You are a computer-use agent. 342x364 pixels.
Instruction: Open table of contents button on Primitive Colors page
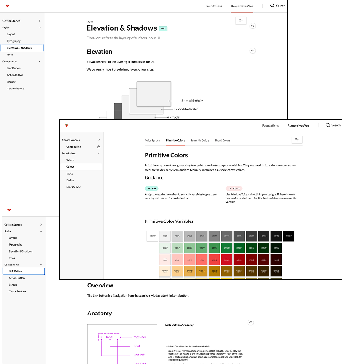tap(297, 140)
